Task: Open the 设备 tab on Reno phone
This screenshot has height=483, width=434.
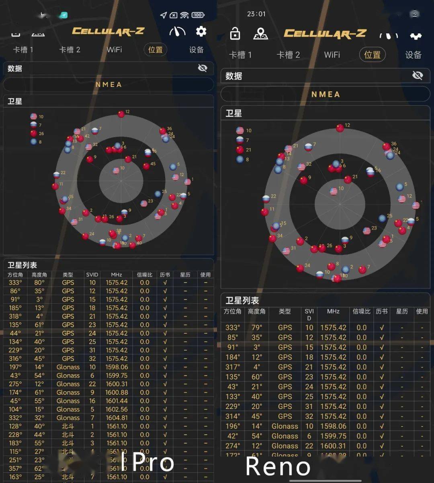Action: click(414, 55)
